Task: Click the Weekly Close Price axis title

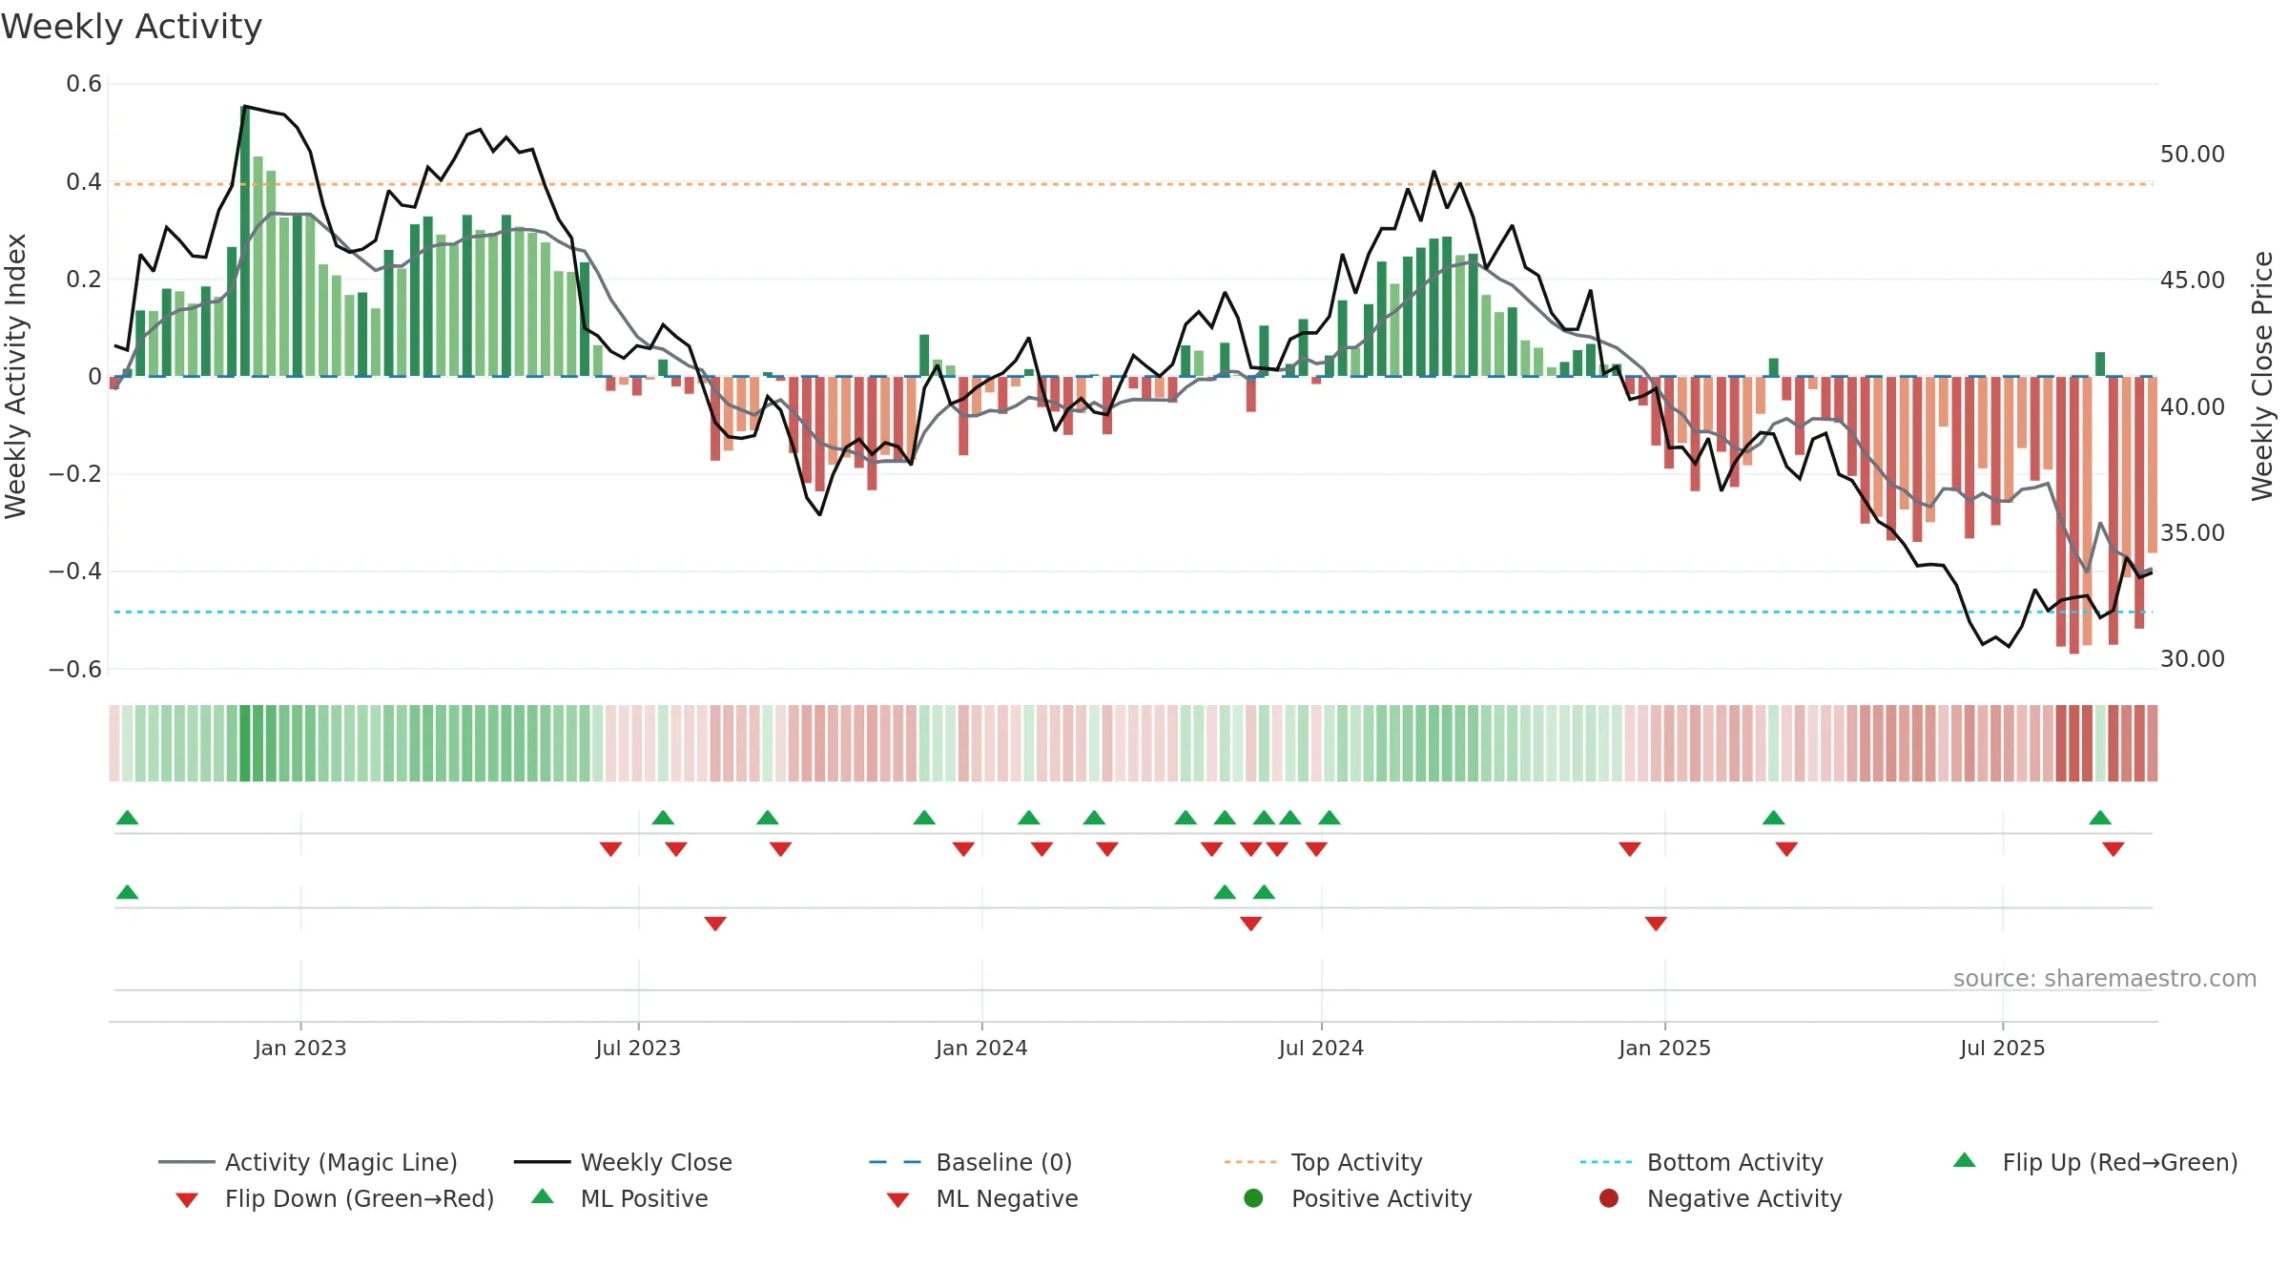Action: click(2262, 376)
